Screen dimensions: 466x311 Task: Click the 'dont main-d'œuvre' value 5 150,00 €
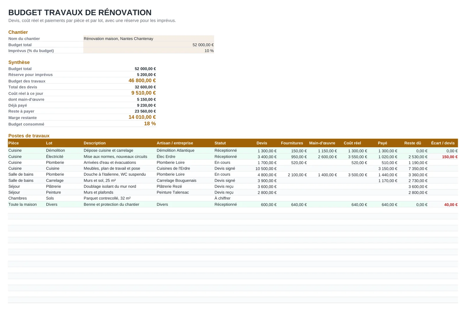146,99
